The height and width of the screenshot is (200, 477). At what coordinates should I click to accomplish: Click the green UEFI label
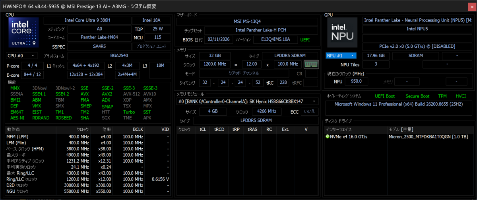[305, 40]
